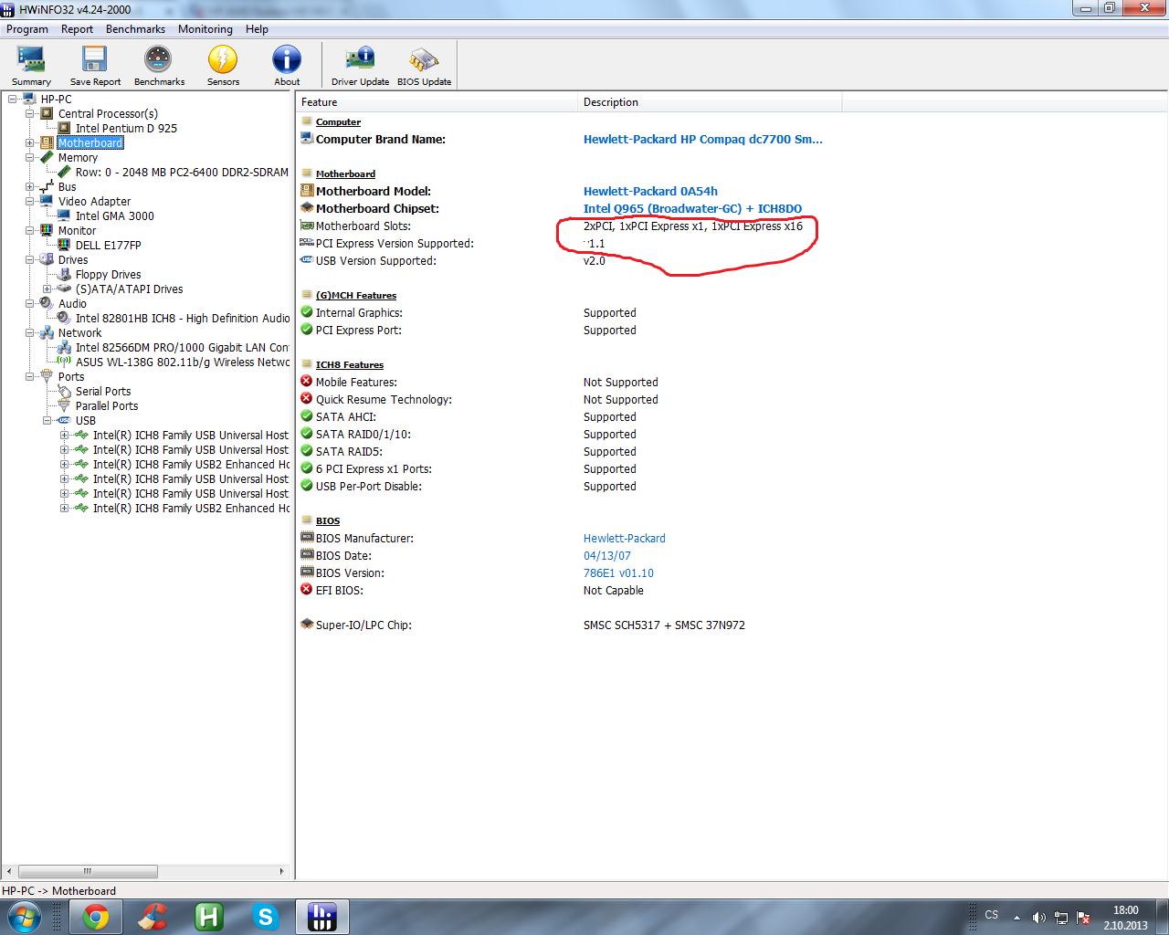Select Serial Ports in the tree
Viewport: 1169px width, 935px height.
tap(103, 391)
